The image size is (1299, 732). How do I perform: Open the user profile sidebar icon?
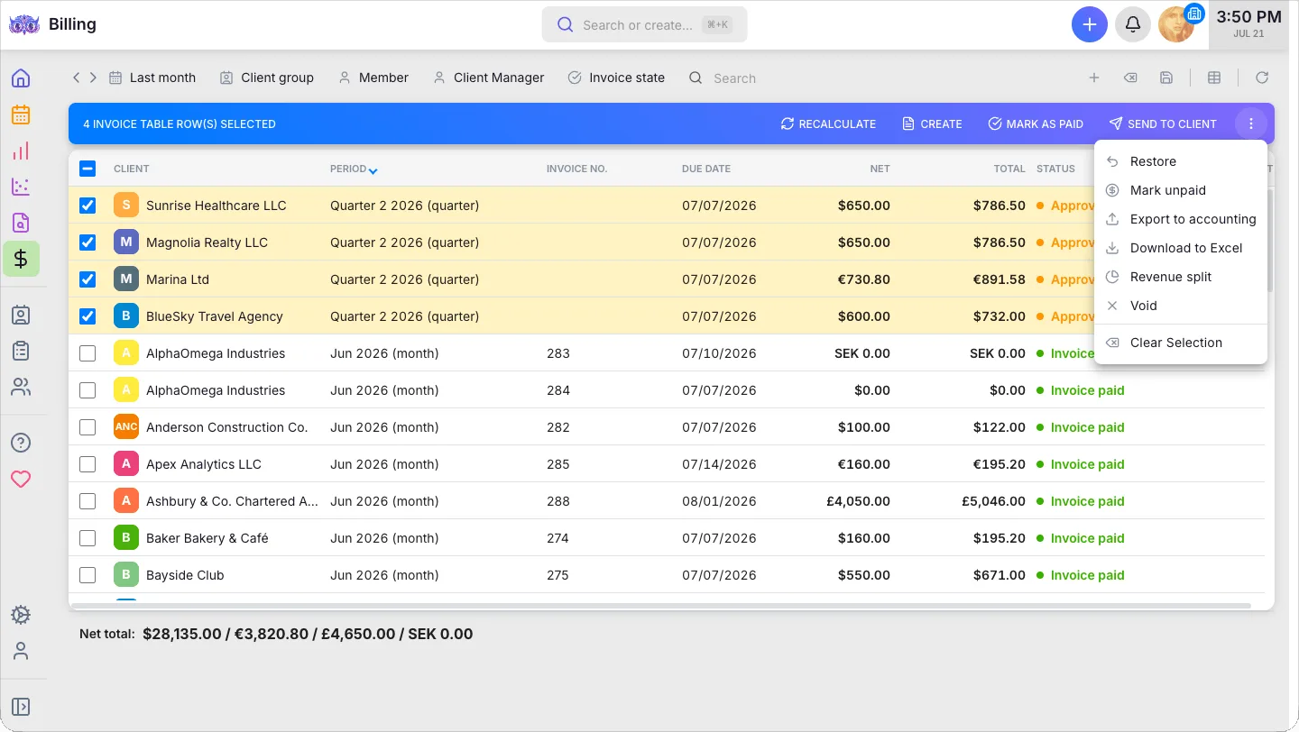[x=21, y=651]
